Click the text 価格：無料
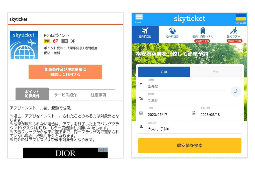The width and height of the screenshot is (255, 171). (x=52, y=53)
